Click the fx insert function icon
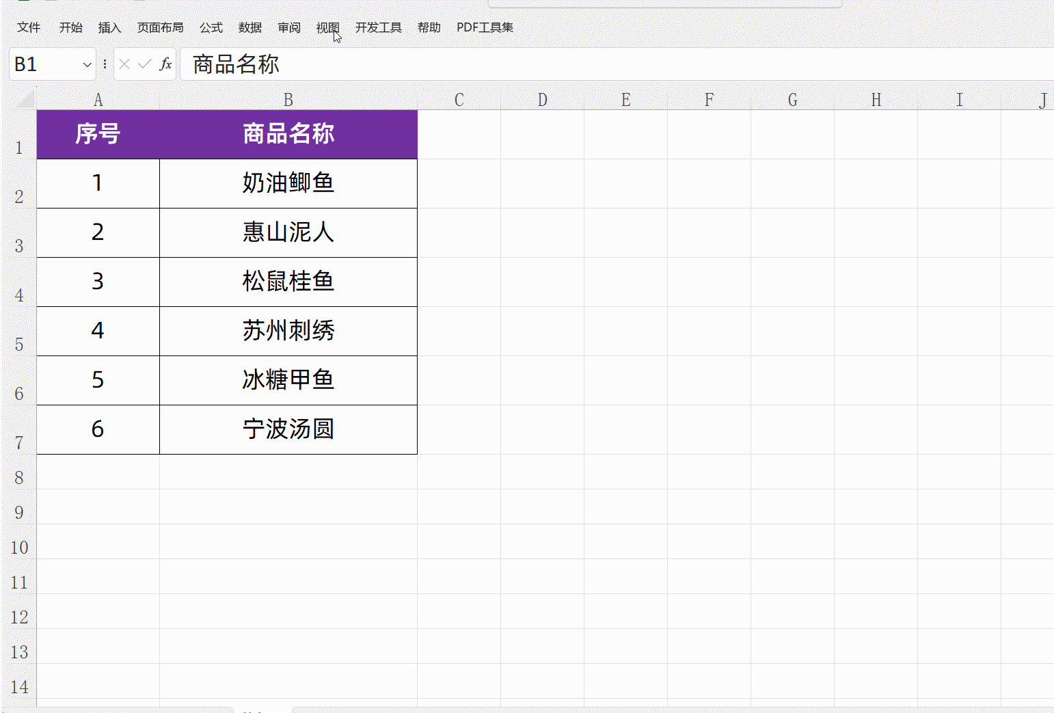 [165, 64]
